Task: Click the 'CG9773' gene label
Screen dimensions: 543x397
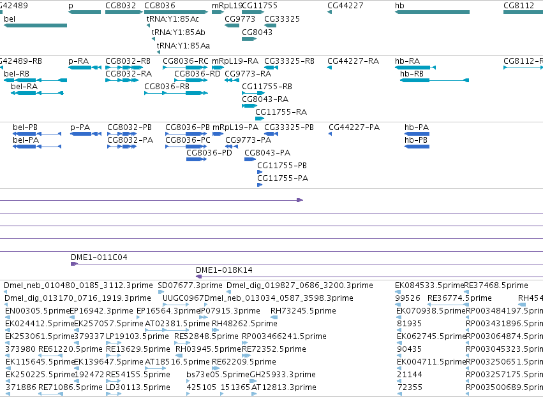Action: [240, 18]
